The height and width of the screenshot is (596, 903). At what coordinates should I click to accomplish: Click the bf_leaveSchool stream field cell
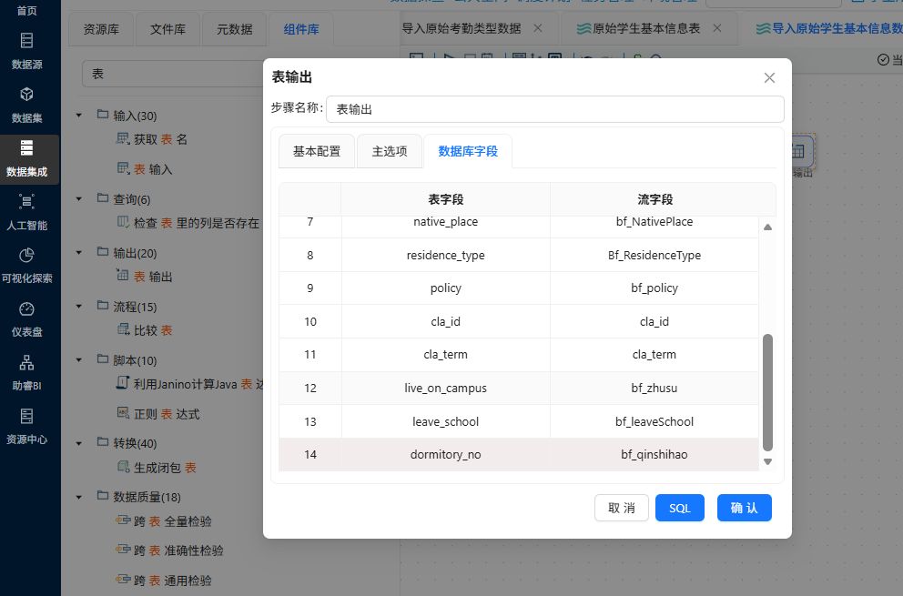(654, 421)
